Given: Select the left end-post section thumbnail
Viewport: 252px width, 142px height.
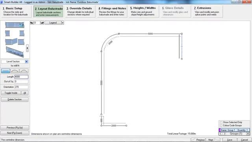Looking at the screenshot, I should click(7, 33).
